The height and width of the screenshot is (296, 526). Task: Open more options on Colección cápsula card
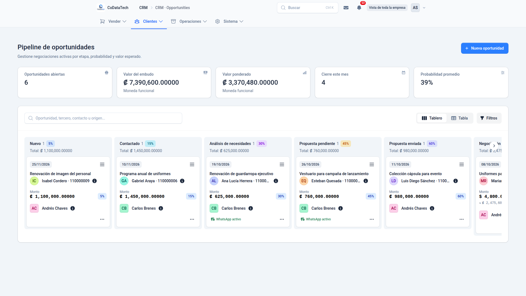[x=462, y=219]
